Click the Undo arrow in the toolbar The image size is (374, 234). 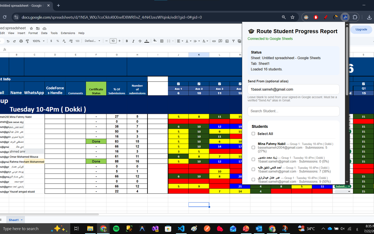pyautogui.click(x=8, y=41)
